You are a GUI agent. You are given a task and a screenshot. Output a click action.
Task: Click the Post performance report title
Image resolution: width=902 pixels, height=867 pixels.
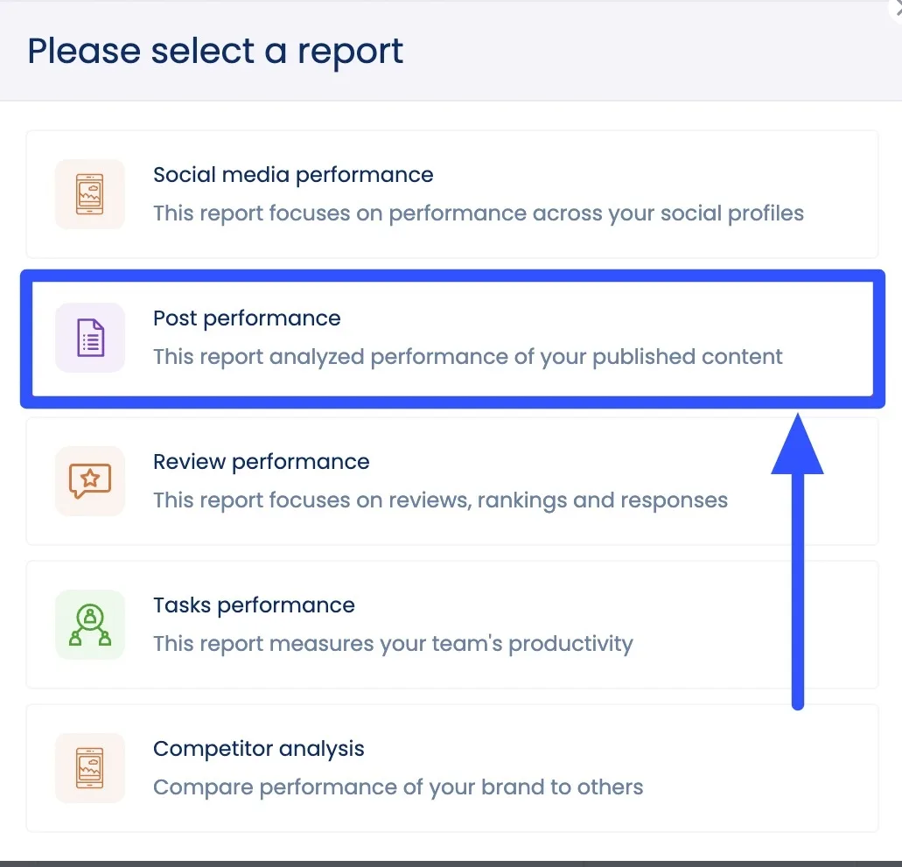247,318
